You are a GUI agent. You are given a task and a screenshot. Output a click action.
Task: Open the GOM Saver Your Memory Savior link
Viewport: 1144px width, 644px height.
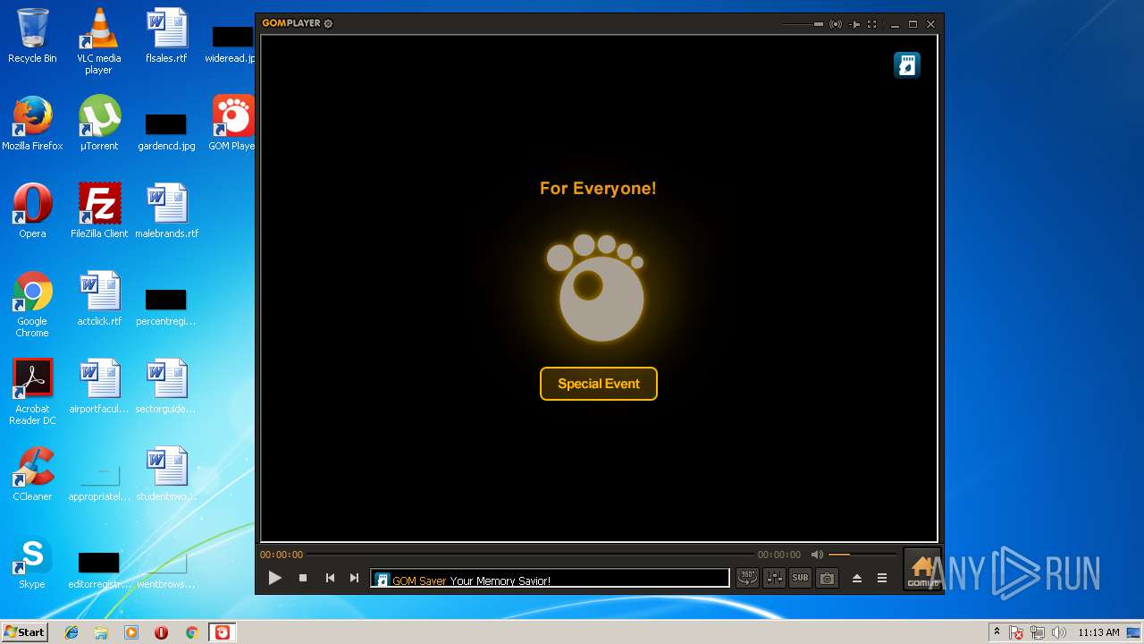[471, 580]
